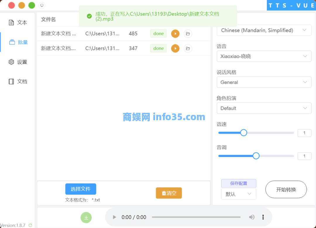Open the 语音 voice dropdown showing Xiaoxiao-晓晓
Screen dimensions: 316x228
(264, 56)
